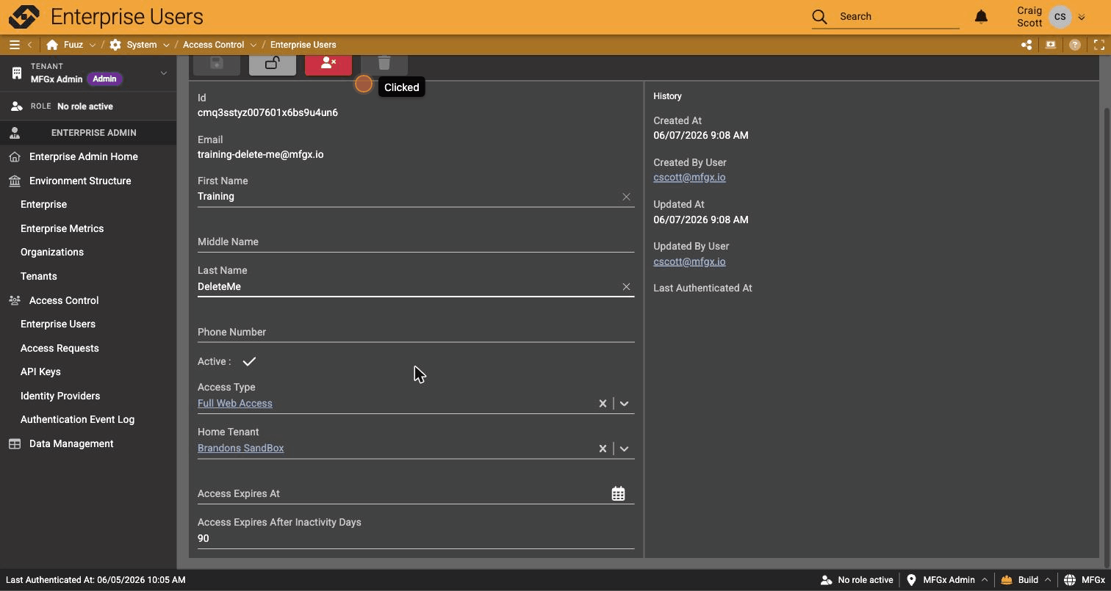Open Identity Providers
1111x591 pixels.
[x=60, y=396]
